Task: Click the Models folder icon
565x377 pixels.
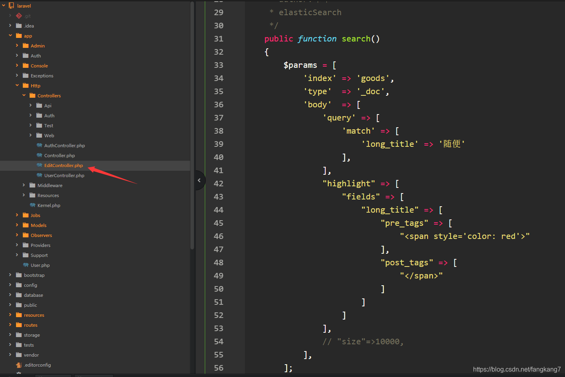Action: click(26, 225)
